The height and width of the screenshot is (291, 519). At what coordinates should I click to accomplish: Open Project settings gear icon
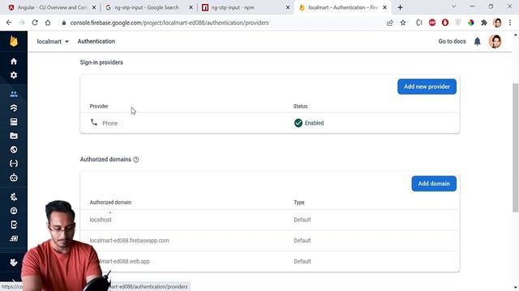pos(14,75)
